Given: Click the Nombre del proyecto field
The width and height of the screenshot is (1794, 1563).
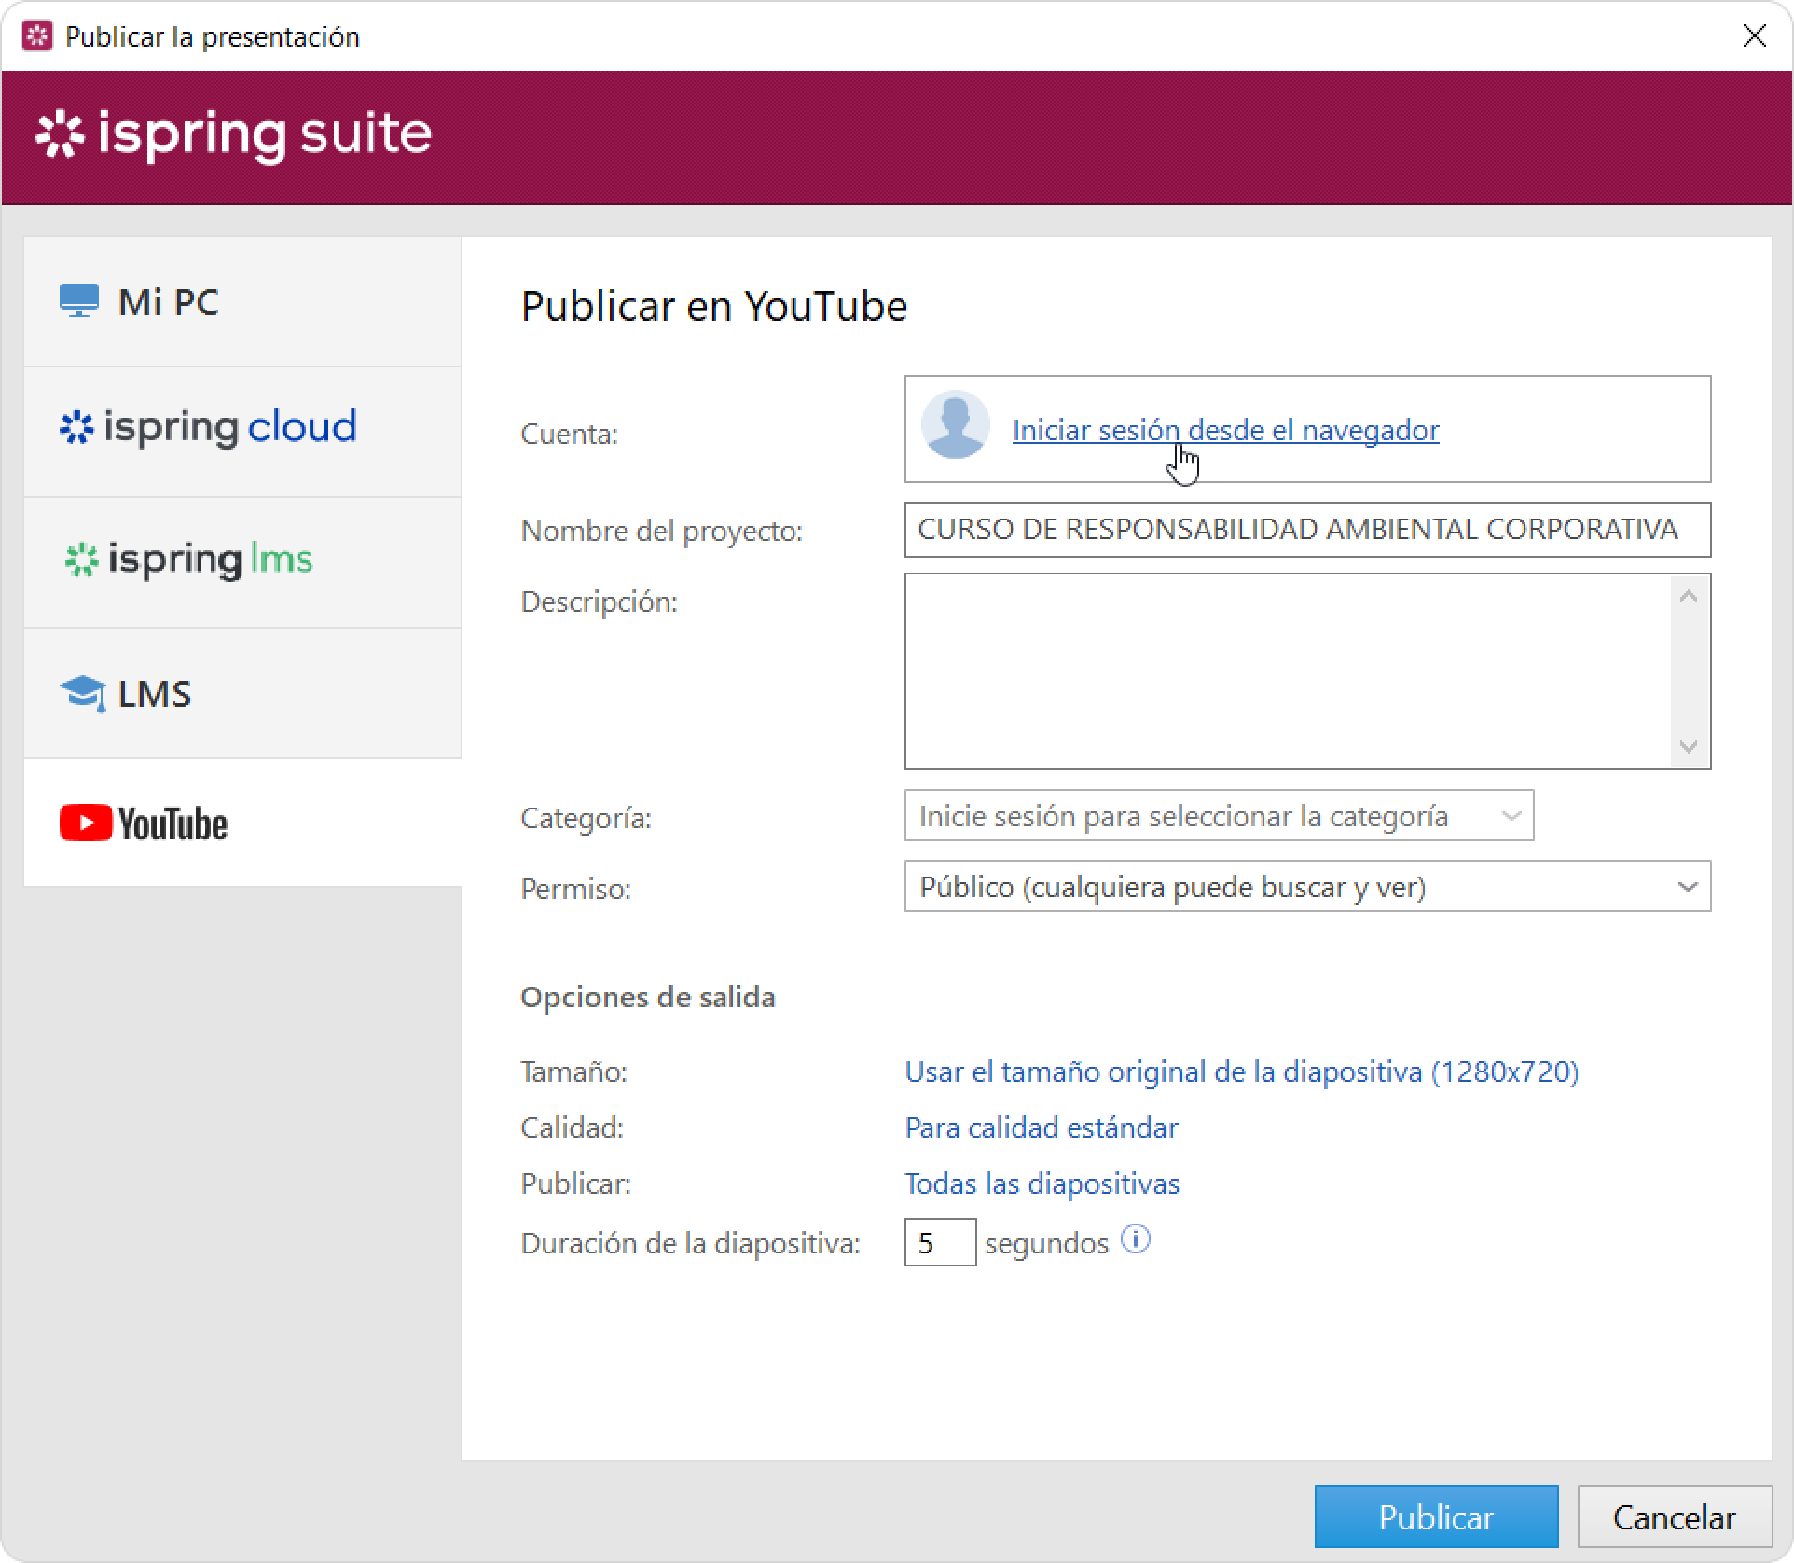Looking at the screenshot, I should [x=1306, y=530].
